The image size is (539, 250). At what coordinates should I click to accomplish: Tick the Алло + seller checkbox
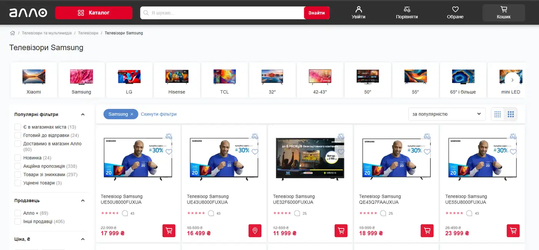click(17, 213)
